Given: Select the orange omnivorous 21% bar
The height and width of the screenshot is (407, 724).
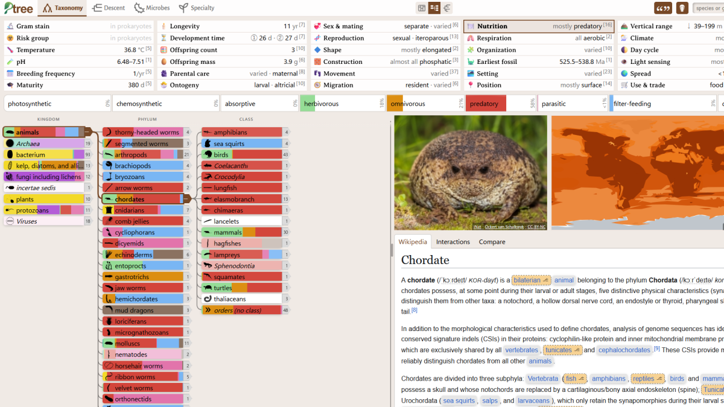Looking at the screenshot, I should (425, 104).
